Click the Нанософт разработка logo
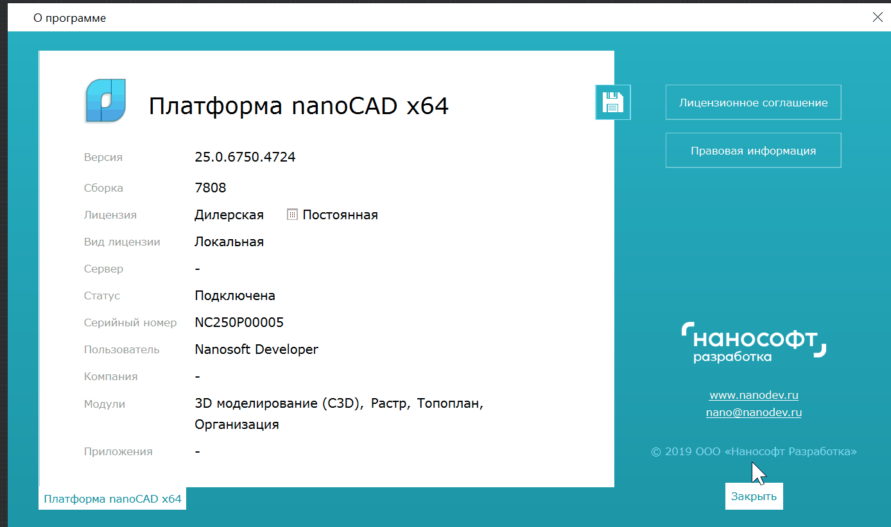 pos(754,342)
